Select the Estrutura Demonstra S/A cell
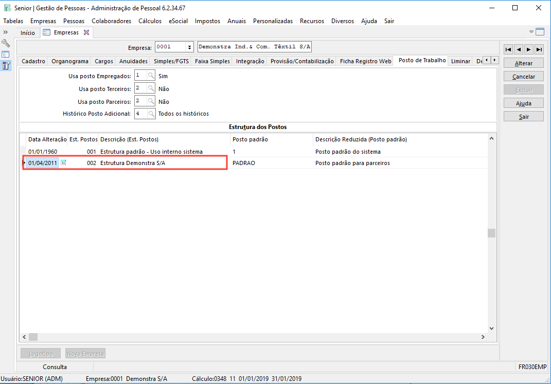The image size is (551, 384). (x=164, y=163)
